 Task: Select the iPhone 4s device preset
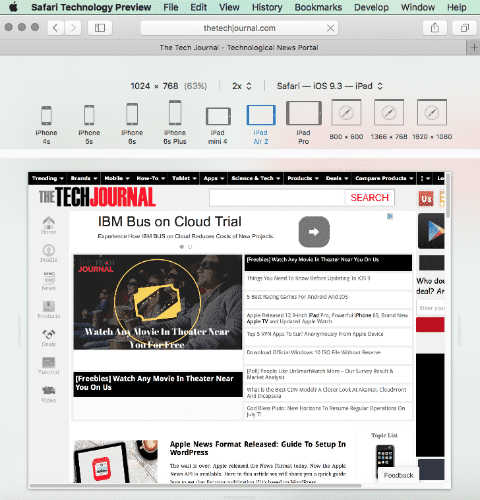pyautogui.click(x=46, y=116)
